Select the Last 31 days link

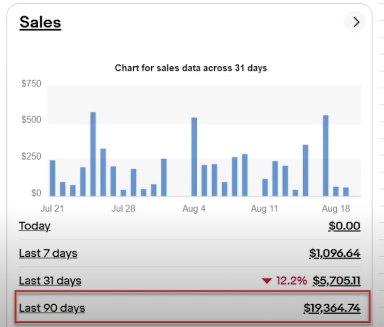coord(50,281)
